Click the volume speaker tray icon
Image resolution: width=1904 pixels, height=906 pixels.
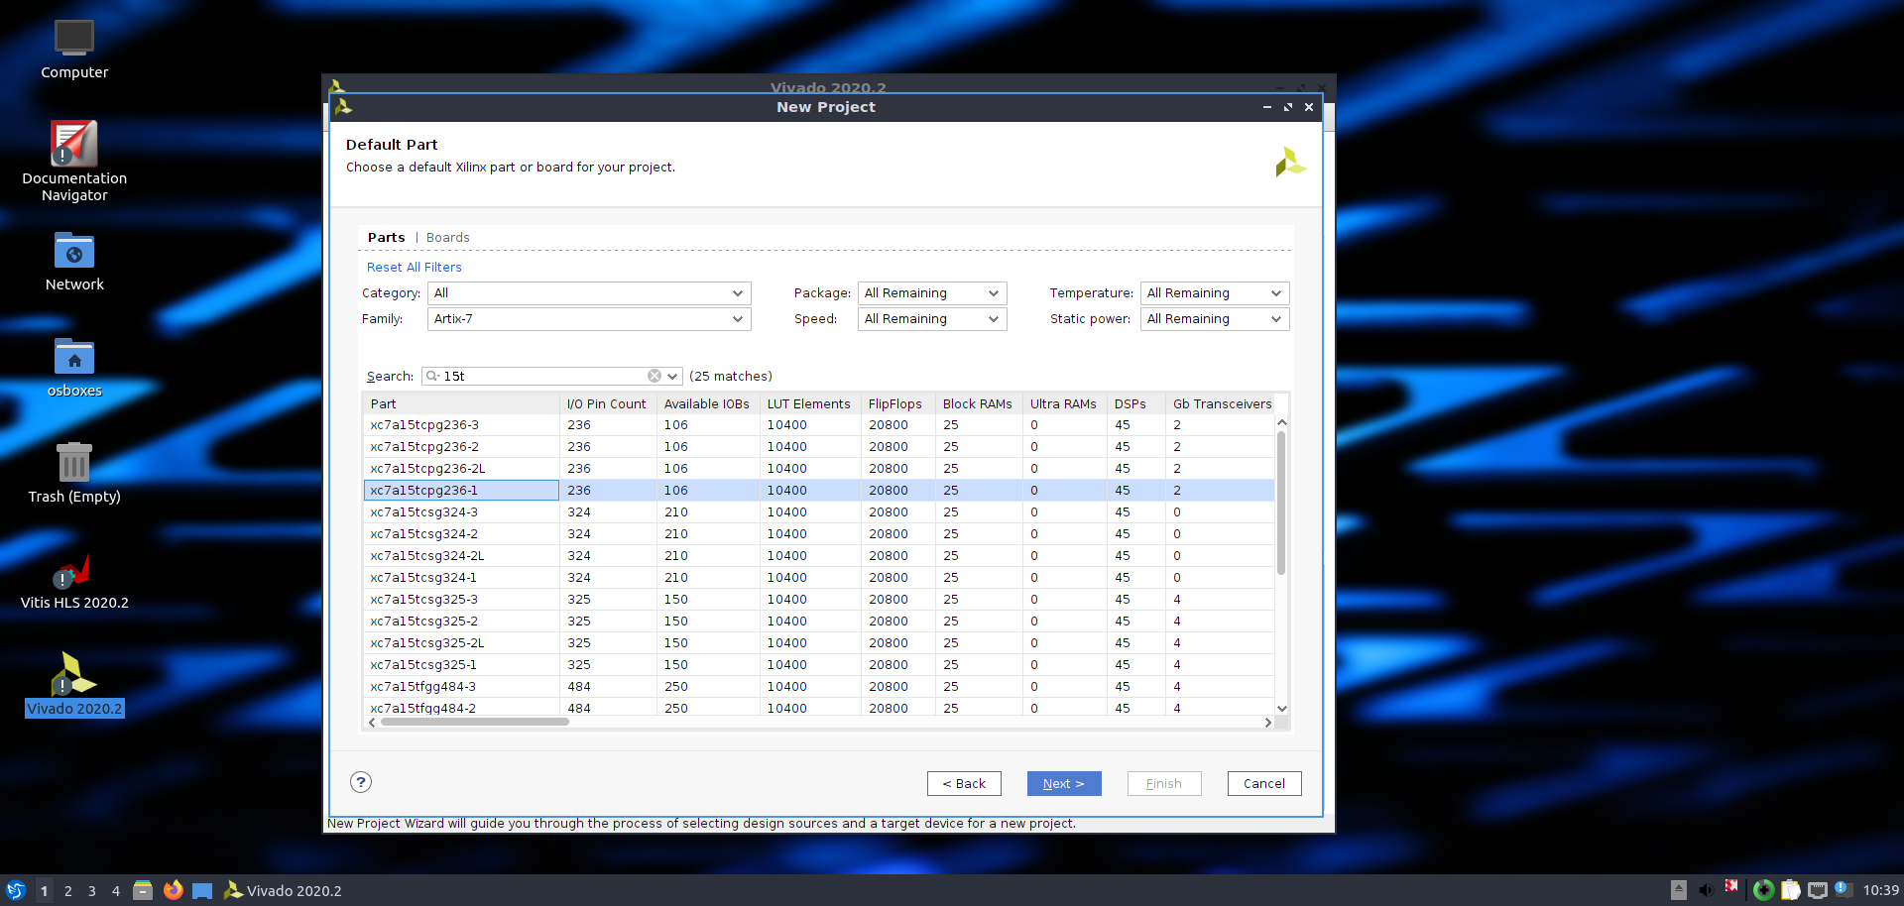click(x=1706, y=890)
